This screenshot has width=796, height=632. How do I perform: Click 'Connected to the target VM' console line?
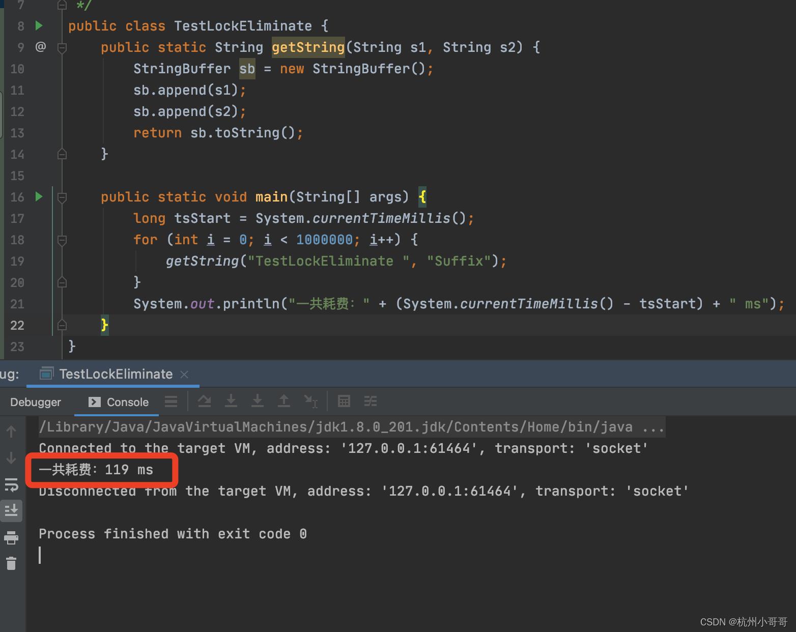[344, 448]
